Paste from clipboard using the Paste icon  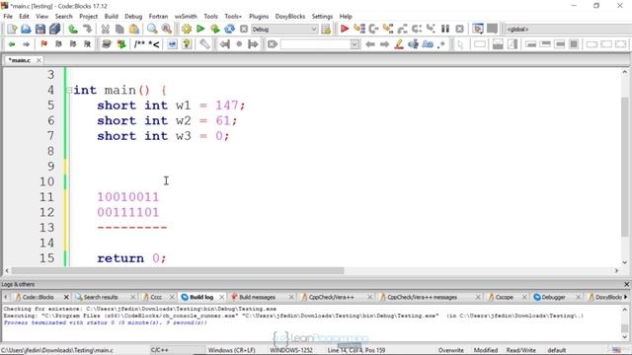(134, 29)
